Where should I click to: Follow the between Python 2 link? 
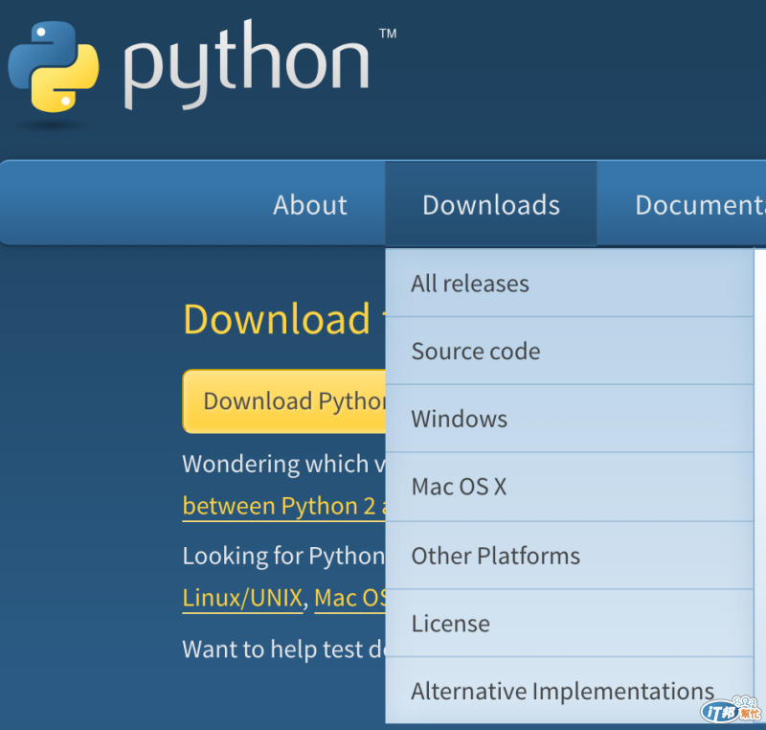(x=283, y=506)
